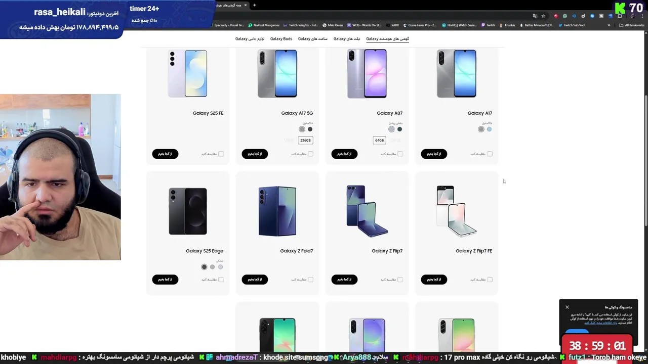648x364 pixels.
Task: Check the compare box for Galaxy Z Flip7 FE
Action: coord(490,280)
